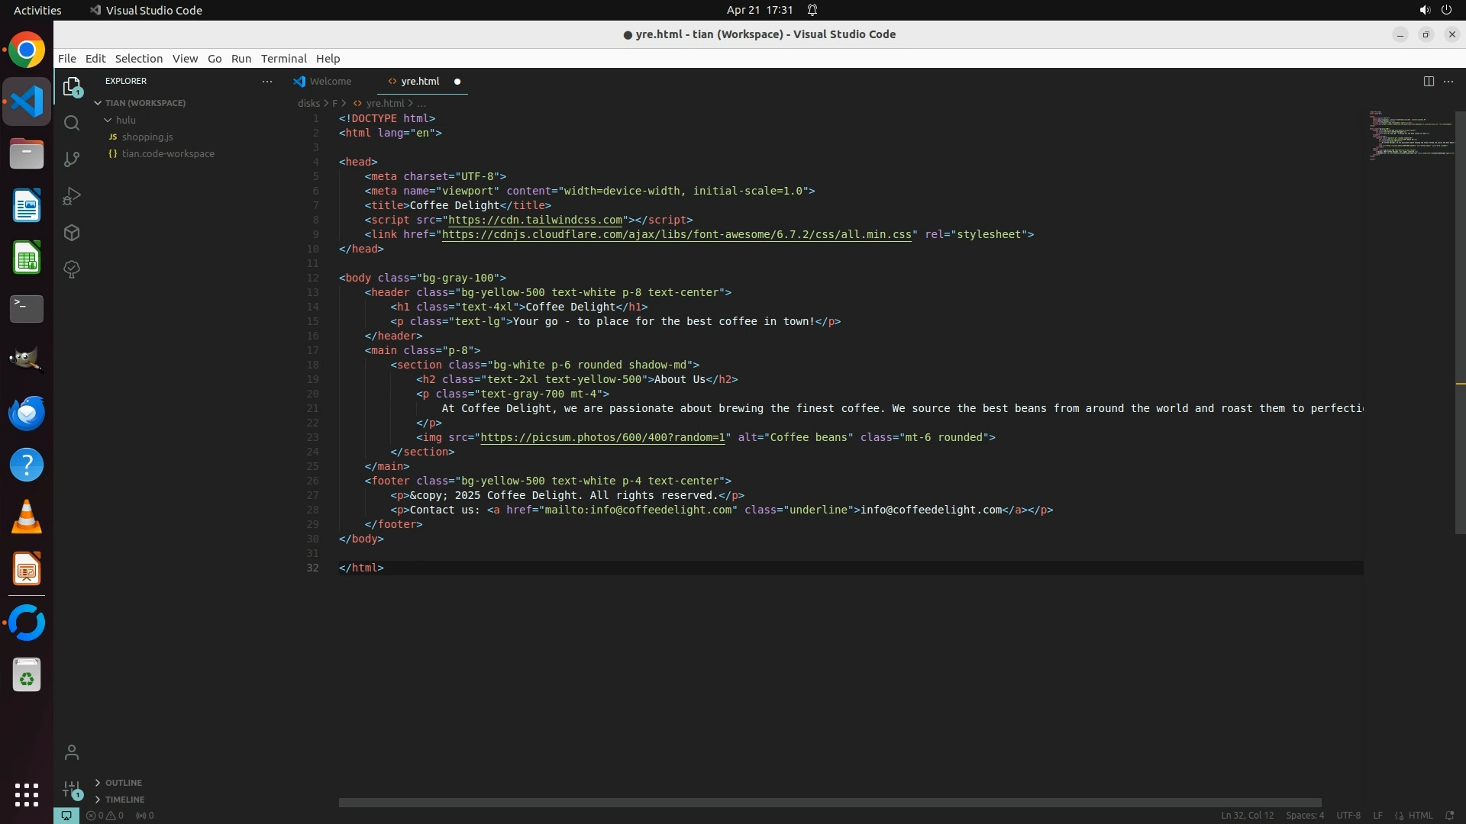Screen dimensions: 1466x824
Task: Open the Manage gear settings icon
Action: pos(72,789)
